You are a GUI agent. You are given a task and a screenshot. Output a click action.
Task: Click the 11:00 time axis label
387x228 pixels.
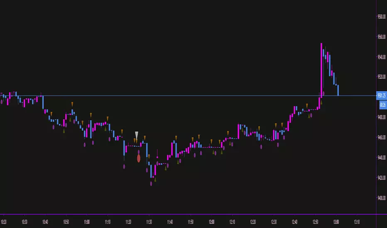pyautogui.click(x=87, y=222)
